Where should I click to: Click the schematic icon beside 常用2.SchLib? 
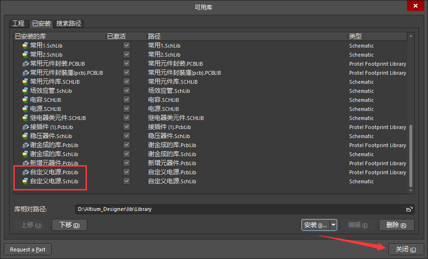pos(25,54)
